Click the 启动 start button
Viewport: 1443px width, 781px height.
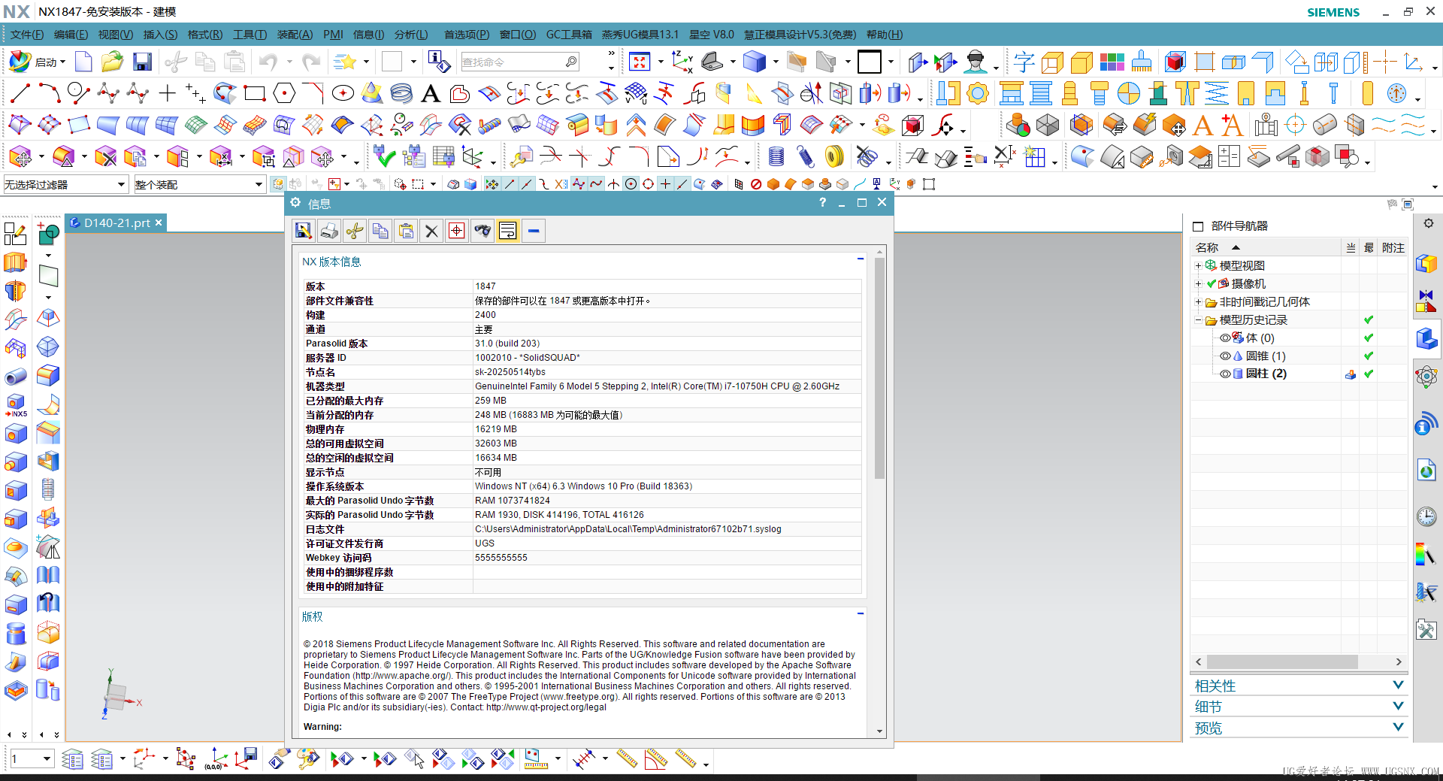tap(38, 62)
